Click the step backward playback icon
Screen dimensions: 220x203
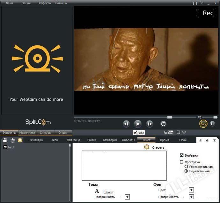click(x=126, y=124)
